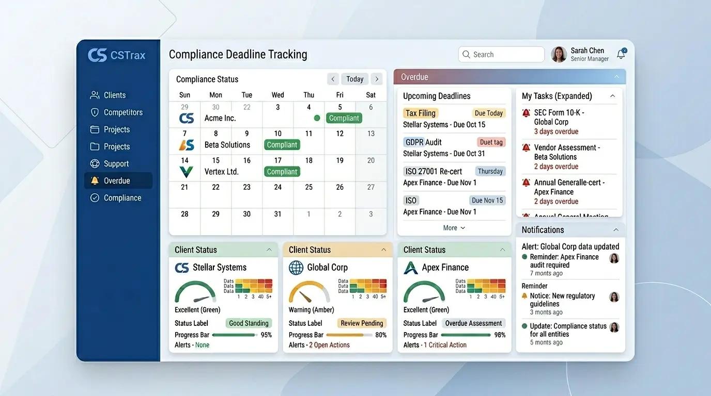Select the Overdue bell icon in sidebar
Screen dimensions: 711x396
point(95,180)
